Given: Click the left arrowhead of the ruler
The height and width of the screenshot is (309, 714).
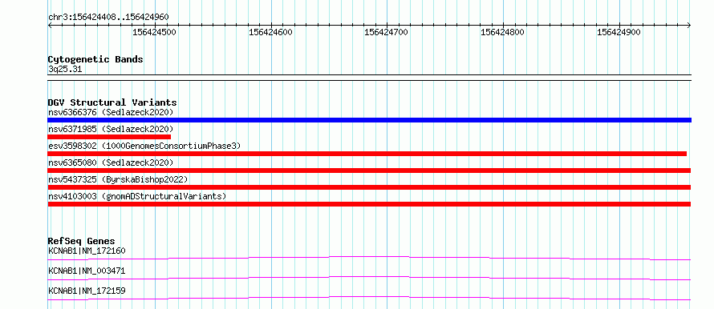Looking at the screenshot, I should (50, 25).
